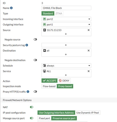117x122 pixels.
Task: Click the port2 interface icon
Action: pos(44,19)
